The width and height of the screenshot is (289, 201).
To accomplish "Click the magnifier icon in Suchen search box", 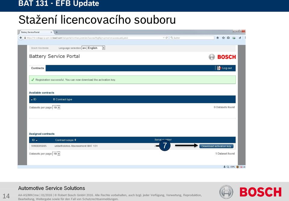I will [172, 38].
